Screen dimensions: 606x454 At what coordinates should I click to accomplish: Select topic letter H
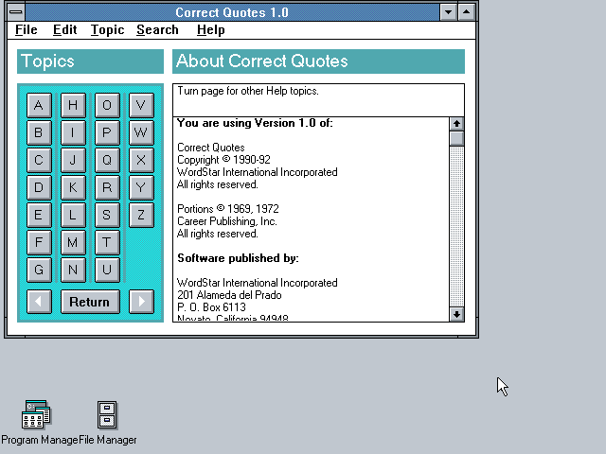click(x=73, y=105)
